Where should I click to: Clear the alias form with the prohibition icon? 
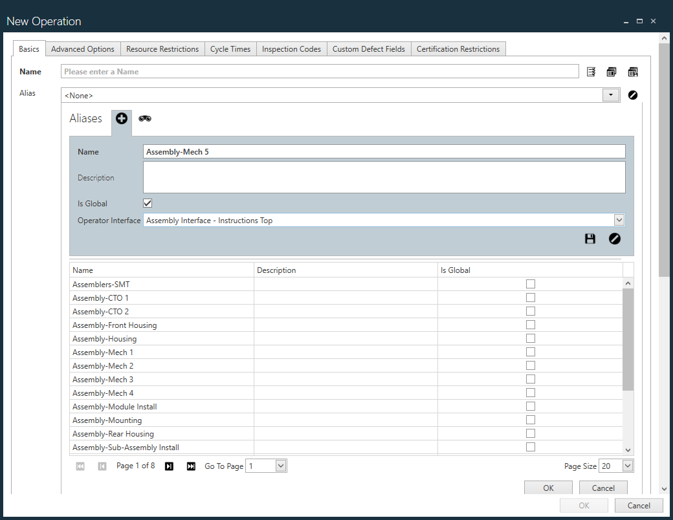[614, 239]
